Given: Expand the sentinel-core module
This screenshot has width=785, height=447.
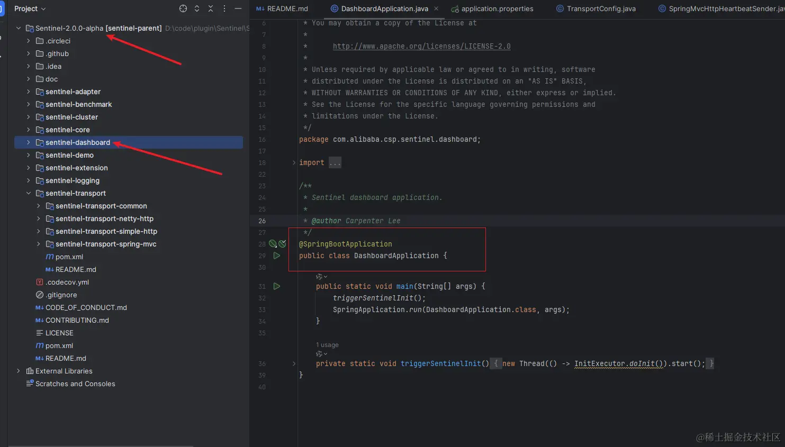Looking at the screenshot, I should coord(29,130).
